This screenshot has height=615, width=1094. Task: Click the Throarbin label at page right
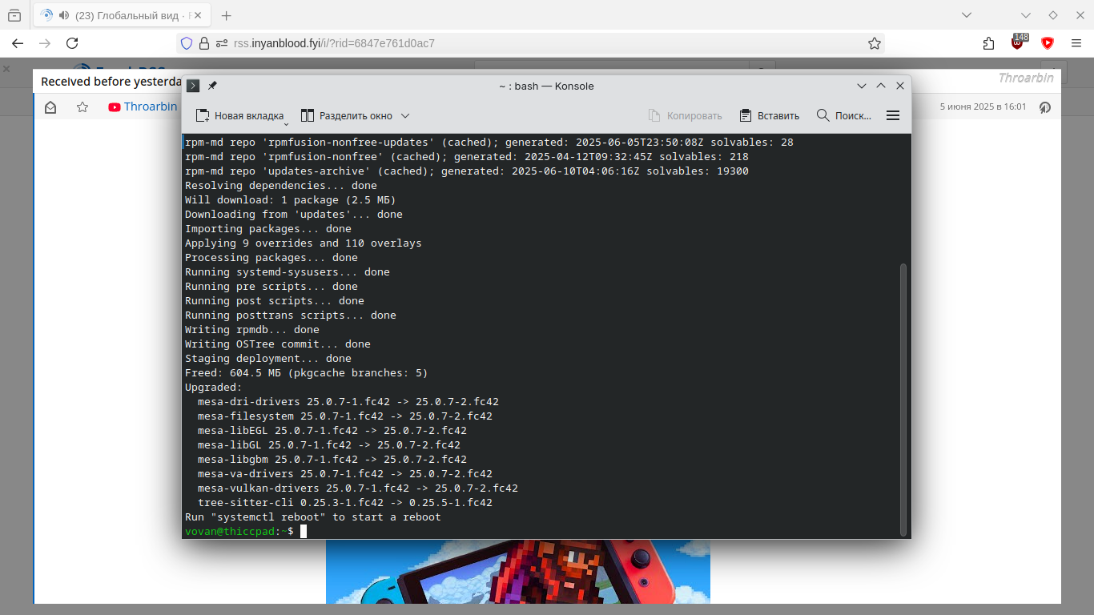[1028, 78]
